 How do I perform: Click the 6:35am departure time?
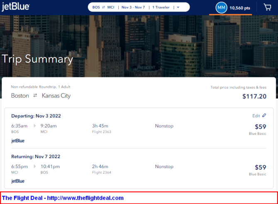[x=20, y=126]
